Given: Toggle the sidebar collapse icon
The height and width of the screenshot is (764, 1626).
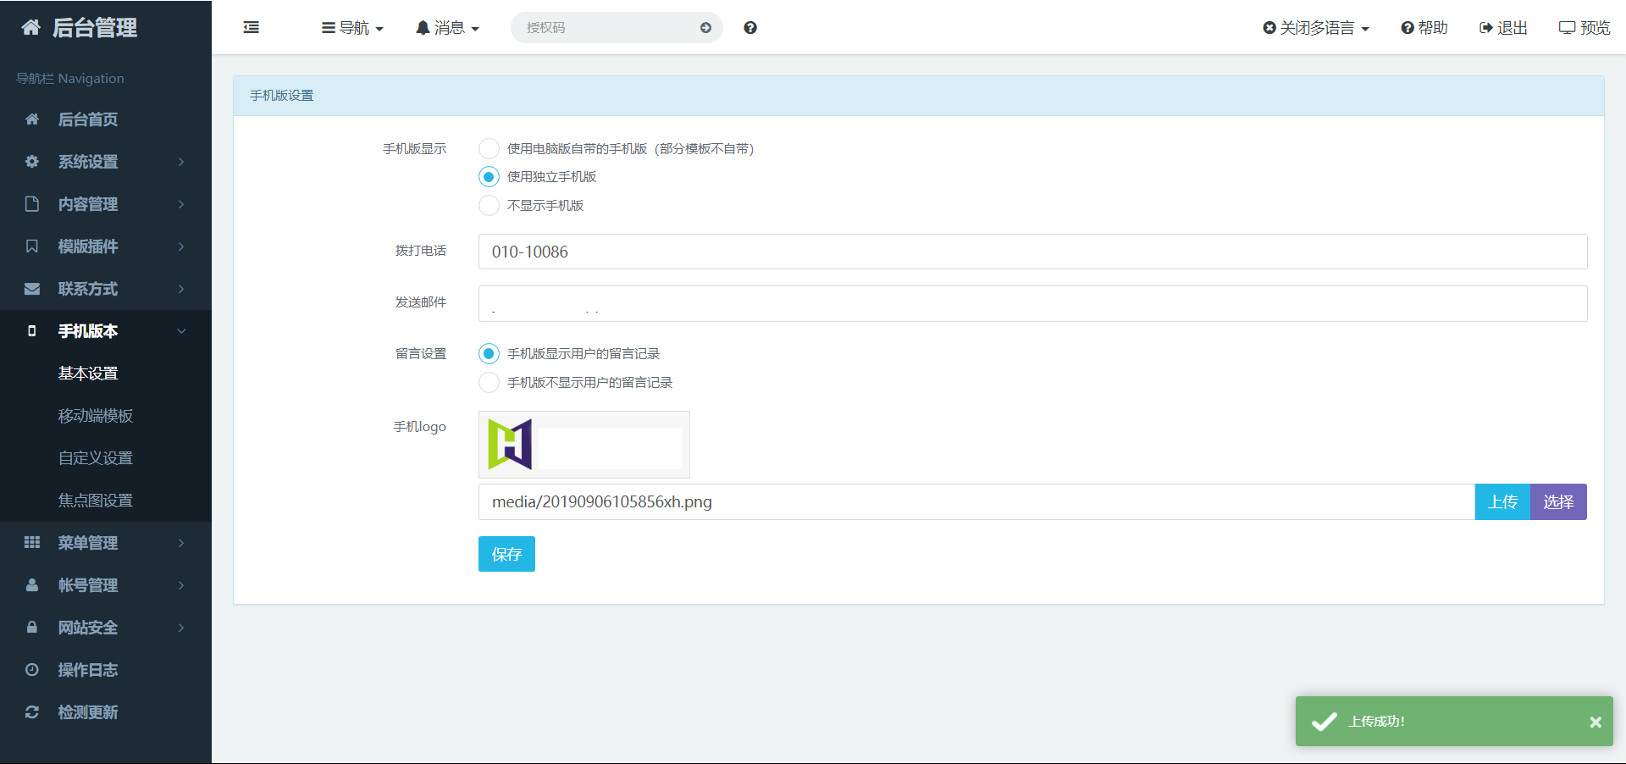Looking at the screenshot, I should point(252,28).
